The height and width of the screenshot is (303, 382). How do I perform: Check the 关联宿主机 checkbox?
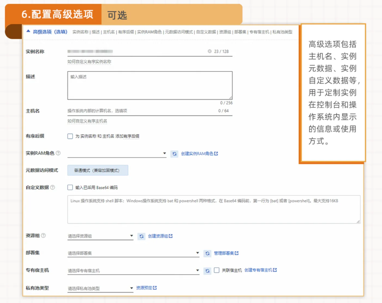pyautogui.click(x=217, y=270)
